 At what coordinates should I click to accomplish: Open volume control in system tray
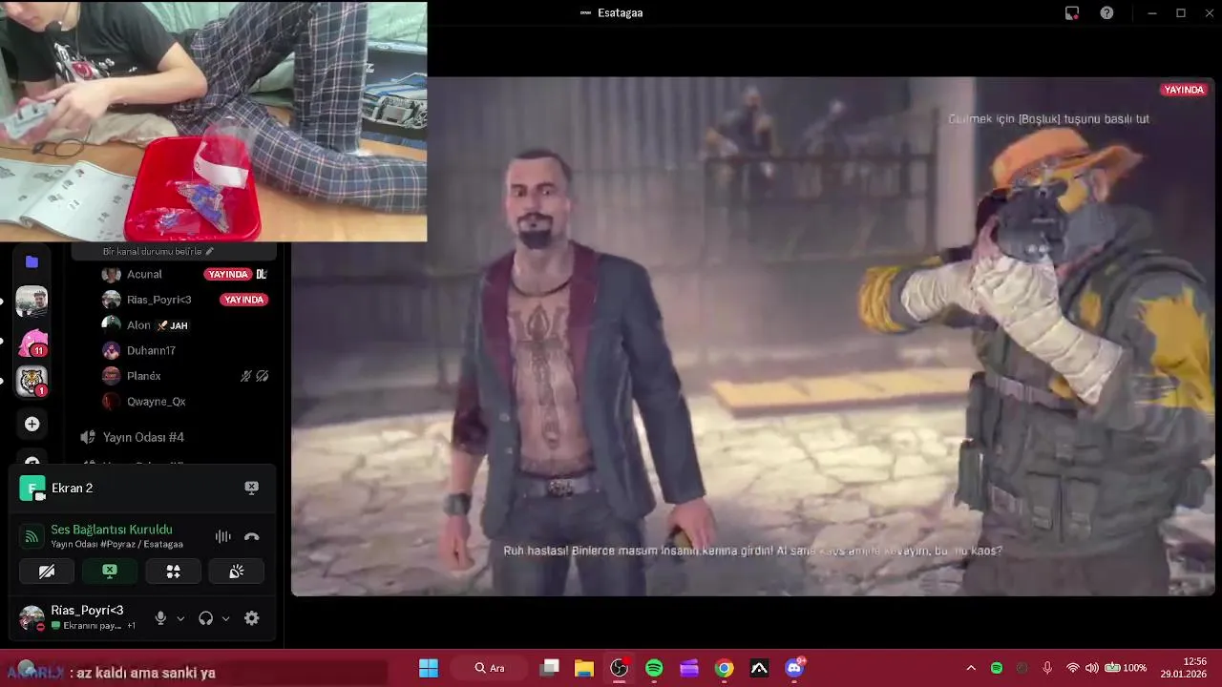[x=1092, y=668]
